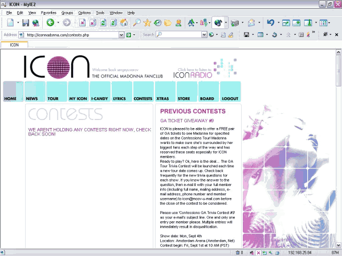The height and width of the screenshot is (256, 342).
Task: Click the MY ICON navigation button
Action: pyautogui.click(x=78, y=92)
